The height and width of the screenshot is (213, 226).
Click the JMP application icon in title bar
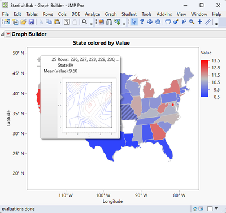[5, 5]
